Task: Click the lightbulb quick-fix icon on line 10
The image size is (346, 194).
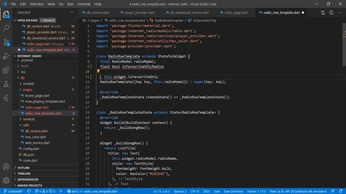Action: click(x=98, y=71)
